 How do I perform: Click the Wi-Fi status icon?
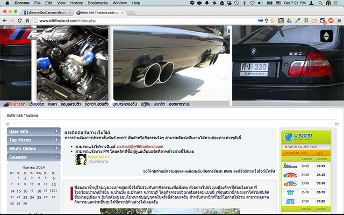[252, 3]
